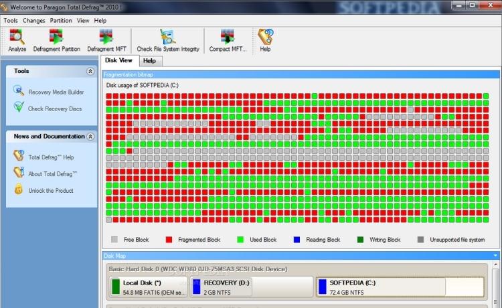Click the 'Reading Block' legend label

[323, 240]
